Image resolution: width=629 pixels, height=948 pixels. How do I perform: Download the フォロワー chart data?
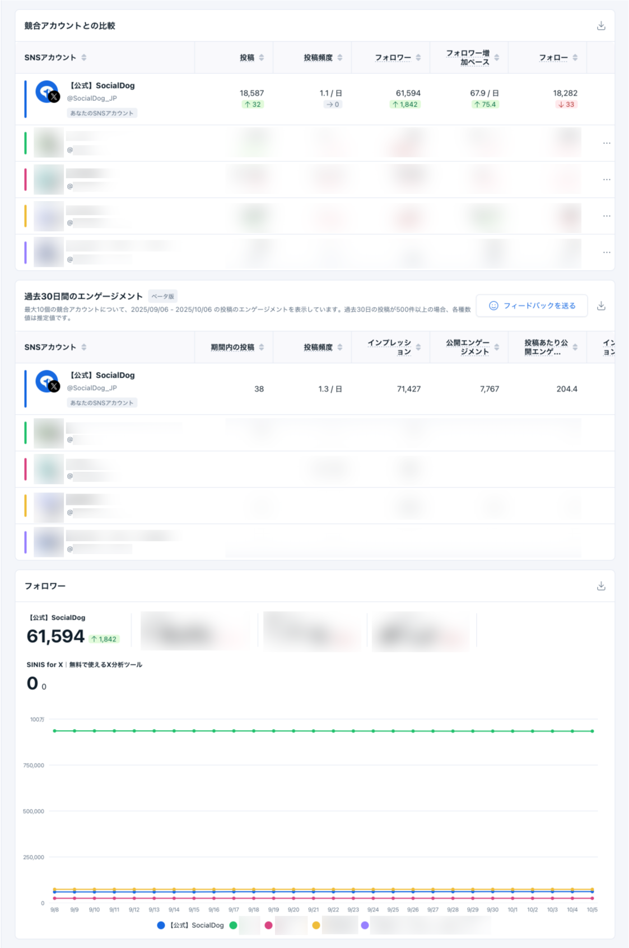point(601,586)
